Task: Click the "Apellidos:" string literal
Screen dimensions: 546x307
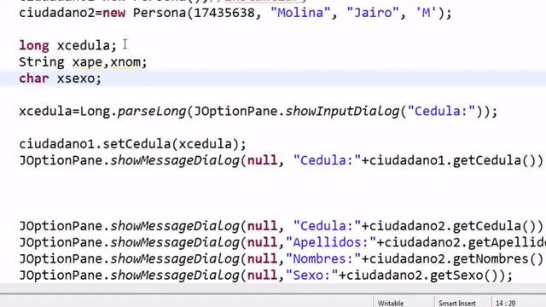Action: click(x=331, y=242)
